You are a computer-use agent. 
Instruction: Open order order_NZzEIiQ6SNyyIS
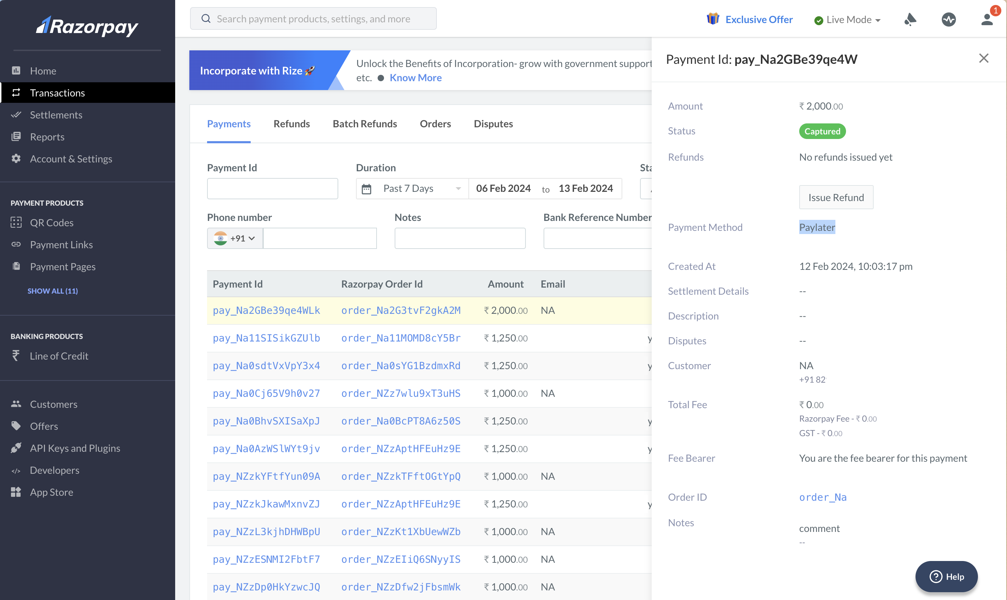(x=401, y=559)
